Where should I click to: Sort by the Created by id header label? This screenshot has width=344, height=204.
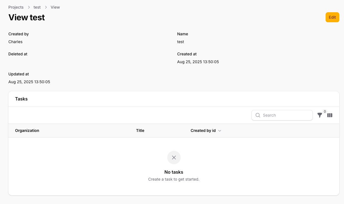203,131
